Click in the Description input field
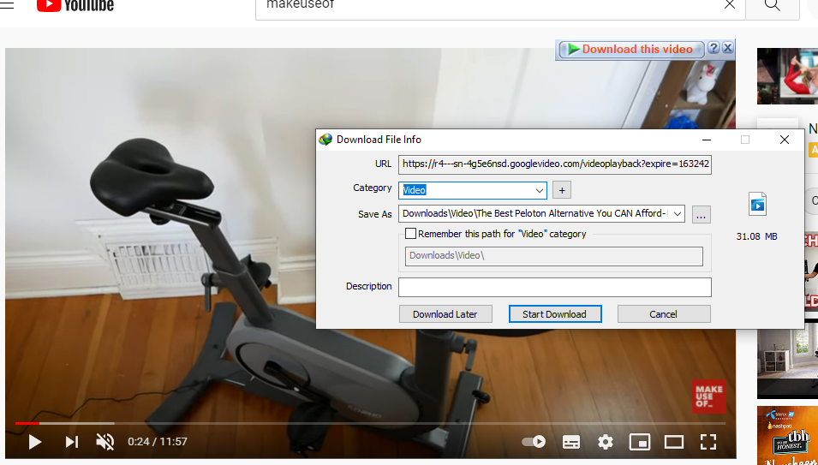 coord(554,287)
